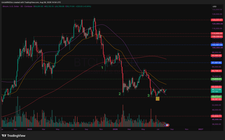The width and height of the screenshot is (225, 140).
Task: Click the 2025 label on time axis
Action: (x=29, y=129)
